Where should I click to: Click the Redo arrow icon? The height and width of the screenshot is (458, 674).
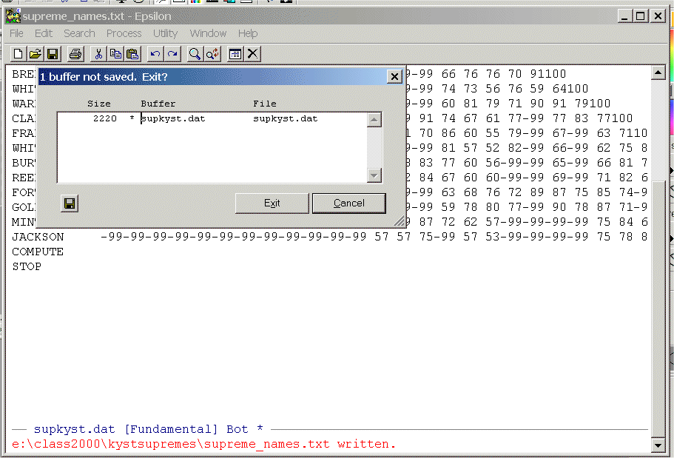tap(172, 53)
